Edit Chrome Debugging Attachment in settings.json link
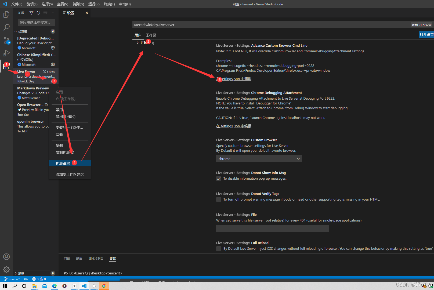434x290 pixels. coord(234,126)
